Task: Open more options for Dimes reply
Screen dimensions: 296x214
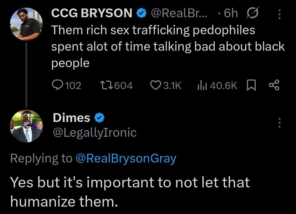Action: pyautogui.click(x=279, y=123)
